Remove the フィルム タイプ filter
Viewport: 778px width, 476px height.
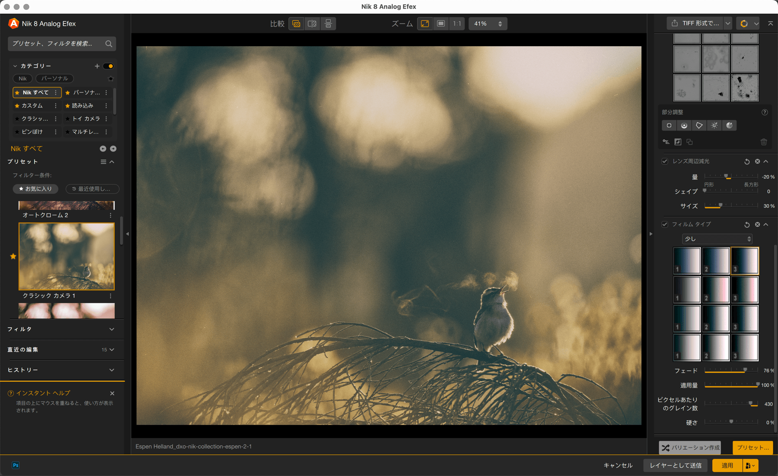click(757, 225)
